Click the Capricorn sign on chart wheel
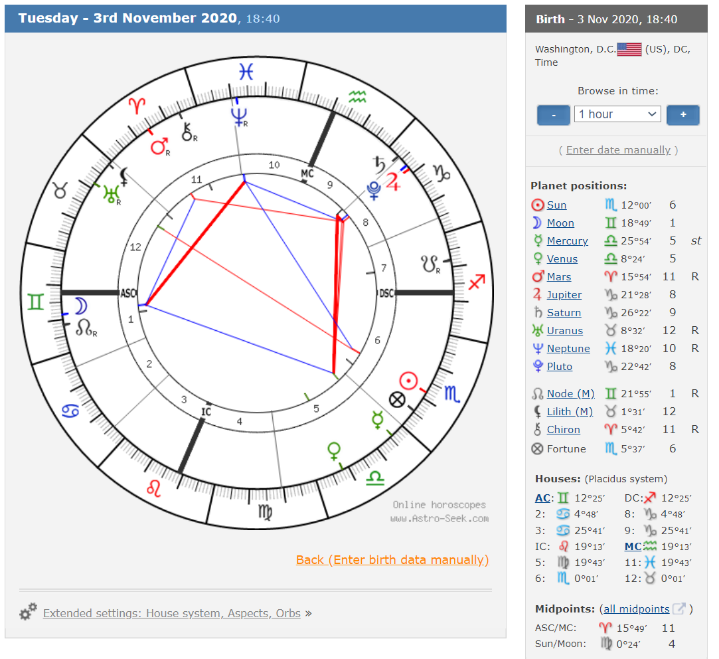This screenshot has height=659, width=719. [441, 173]
